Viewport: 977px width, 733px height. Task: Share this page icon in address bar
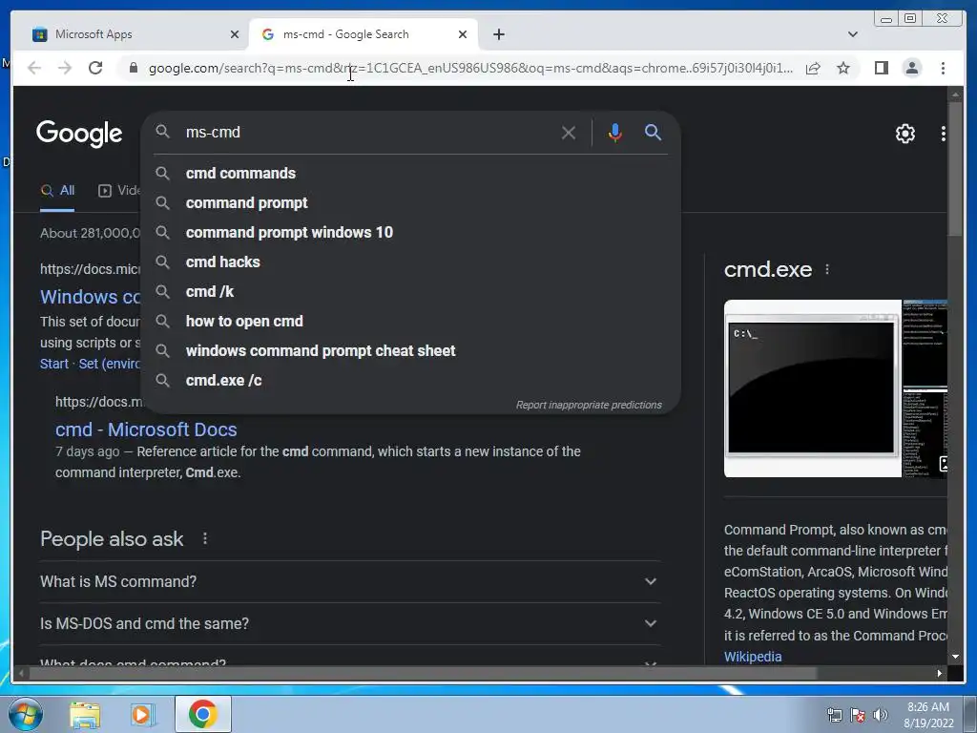pyautogui.click(x=813, y=68)
